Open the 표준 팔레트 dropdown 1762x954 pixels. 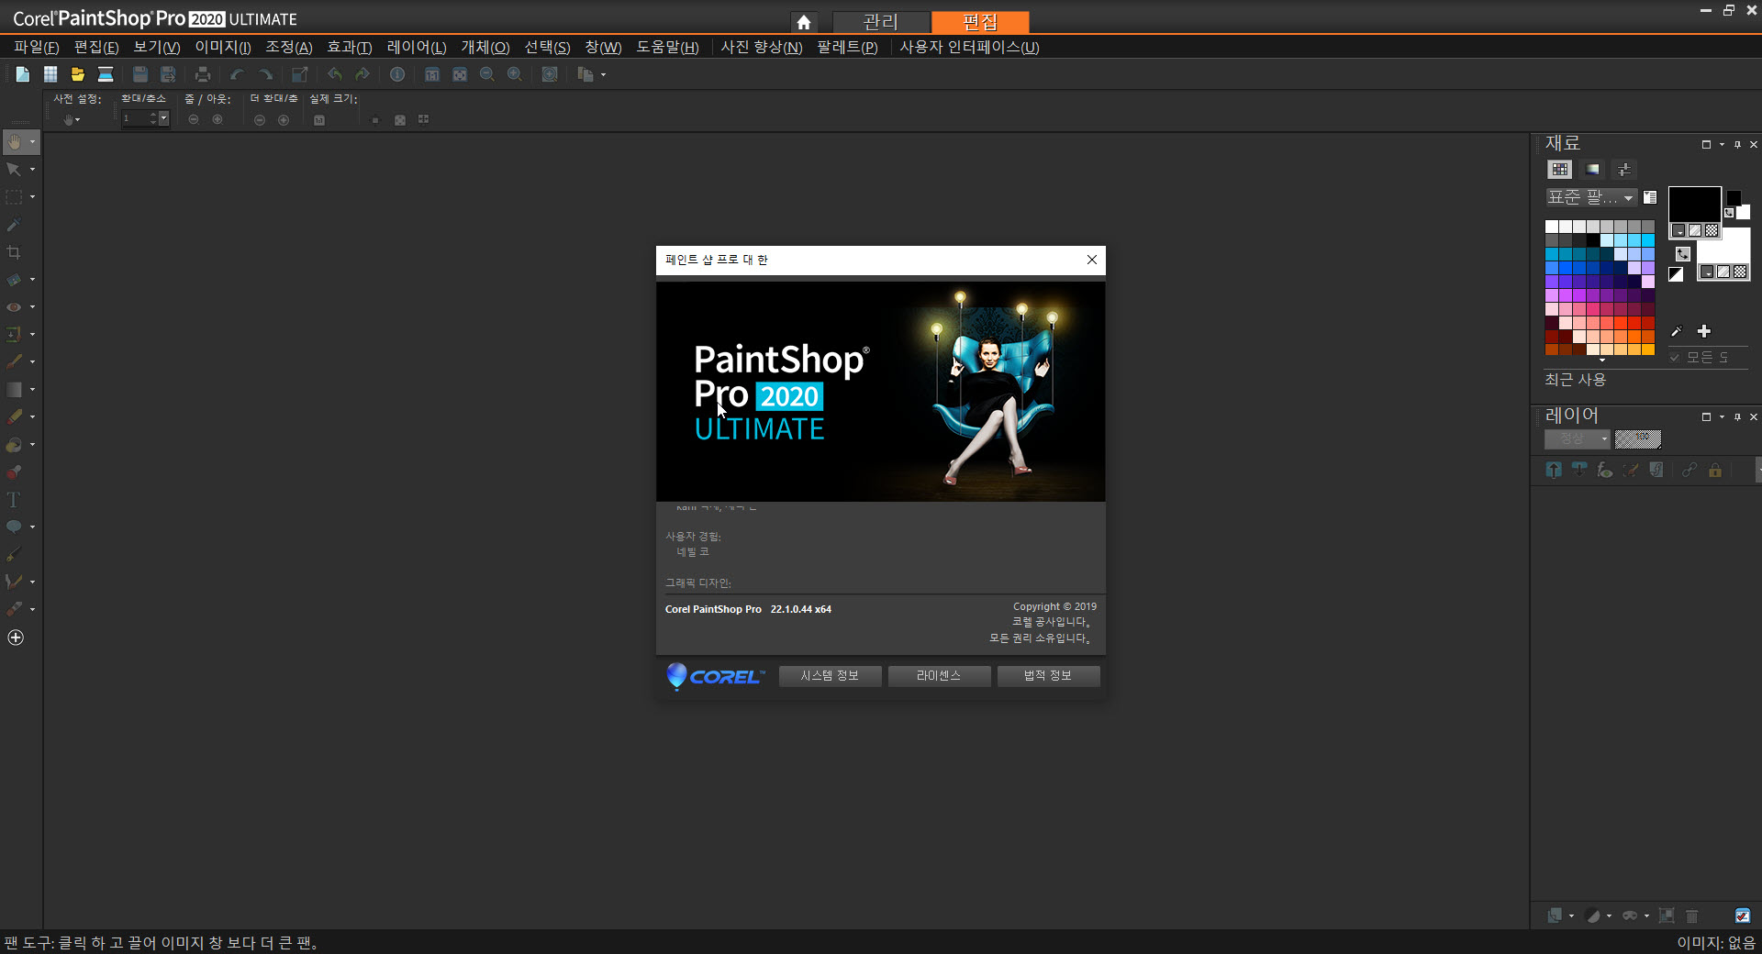coord(1591,197)
